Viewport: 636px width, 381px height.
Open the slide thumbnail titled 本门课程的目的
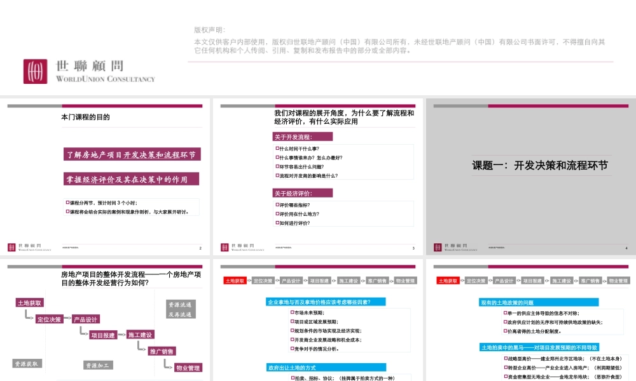point(105,177)
